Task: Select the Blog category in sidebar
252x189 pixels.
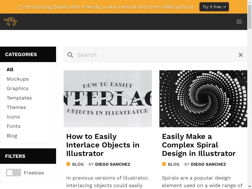Action: 12,136
